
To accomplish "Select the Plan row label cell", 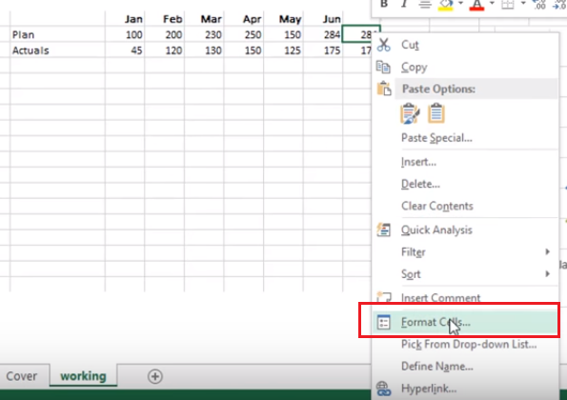I will (58, 34).
